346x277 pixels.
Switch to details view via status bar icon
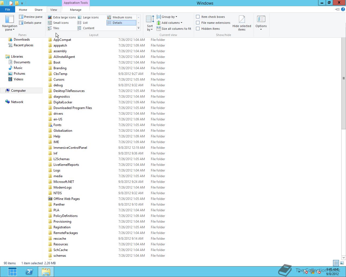tap(336, 263)
